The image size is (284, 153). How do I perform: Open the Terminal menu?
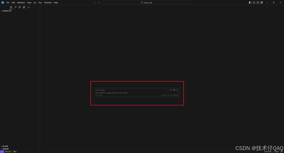point(48,3)
